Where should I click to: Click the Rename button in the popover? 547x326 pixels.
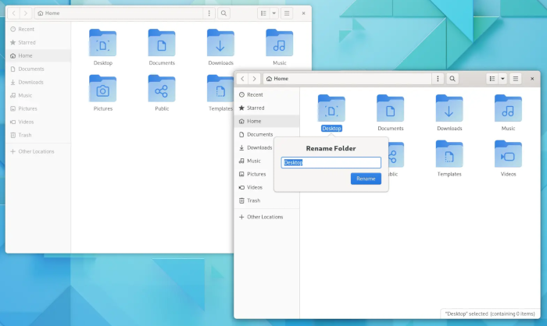point(366,179)
